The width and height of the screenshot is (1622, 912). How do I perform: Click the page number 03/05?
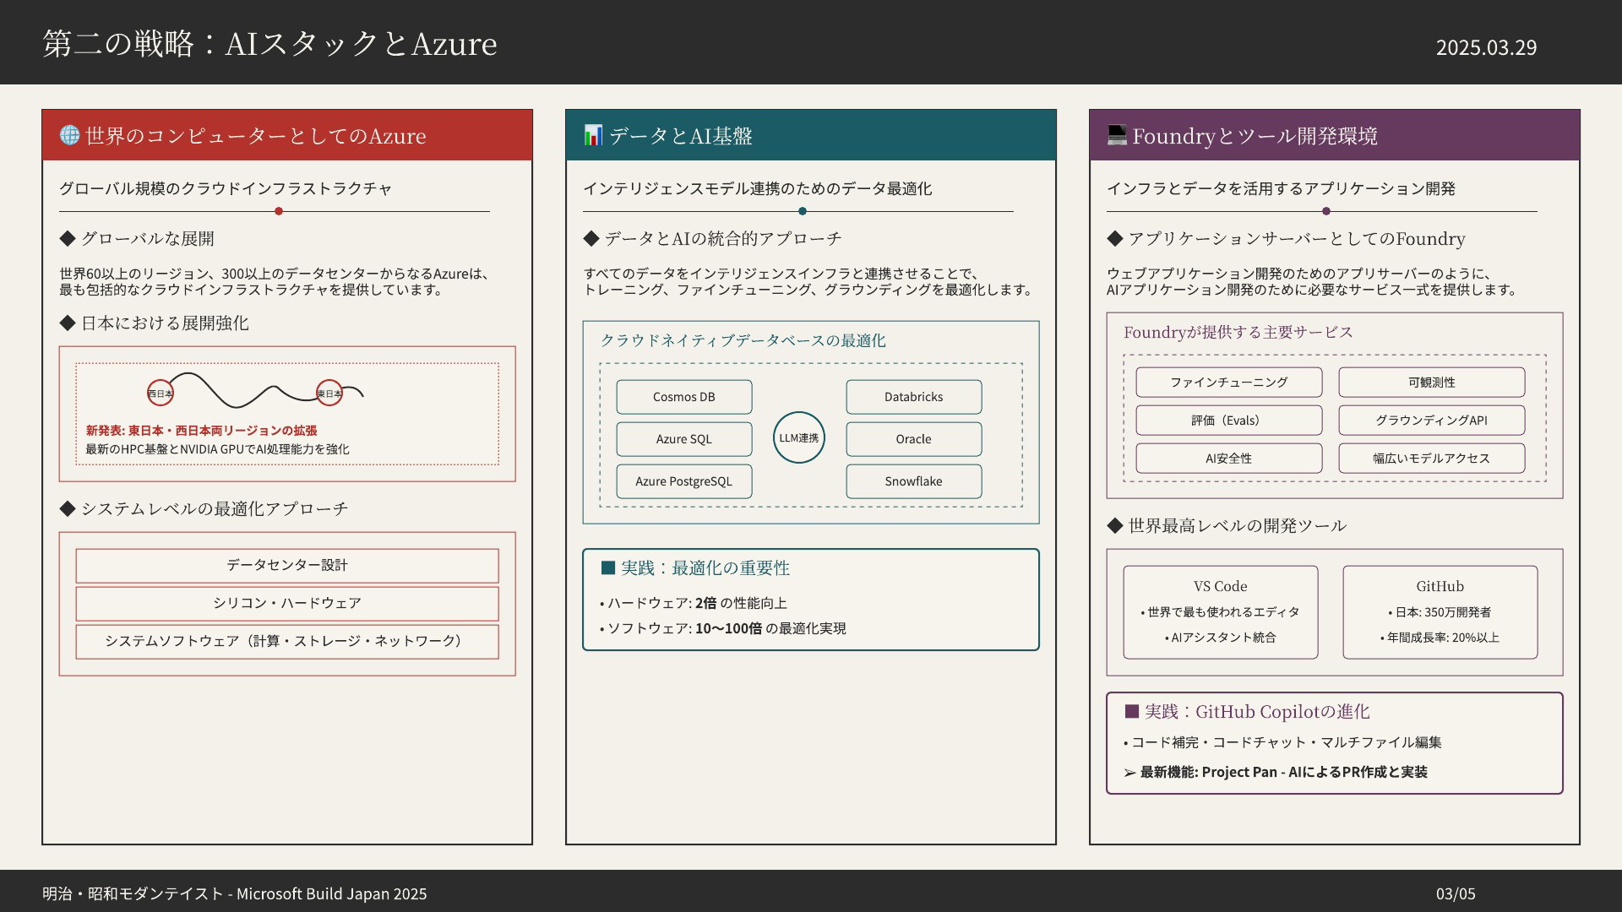(1456, 893)
